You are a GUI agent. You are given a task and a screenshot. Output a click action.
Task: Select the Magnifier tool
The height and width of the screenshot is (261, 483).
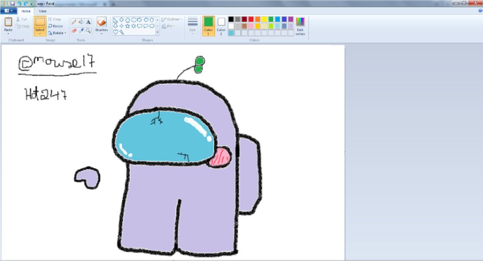[88, 31]
